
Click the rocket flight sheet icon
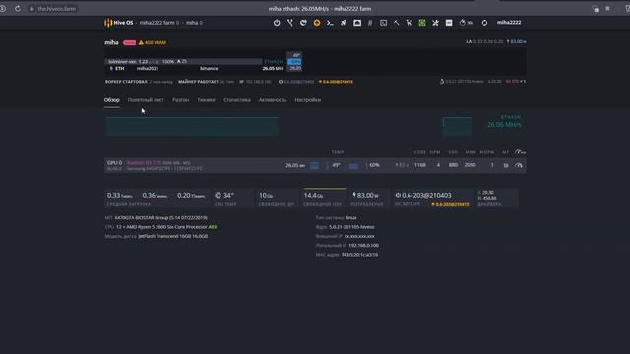click(344, 23)
